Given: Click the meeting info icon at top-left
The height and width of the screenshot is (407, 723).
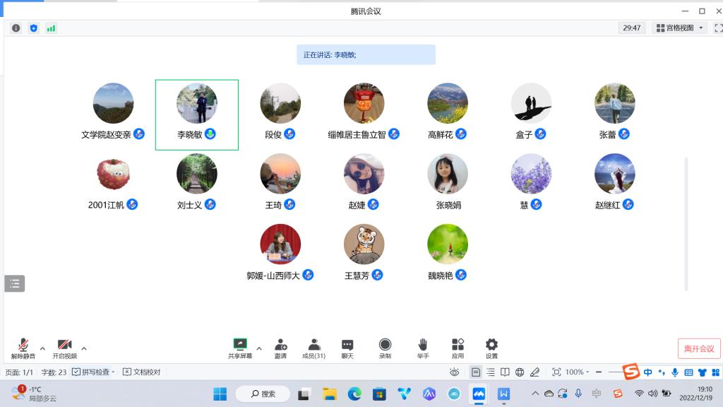Looking at the screenshot, I should [16, 28].
